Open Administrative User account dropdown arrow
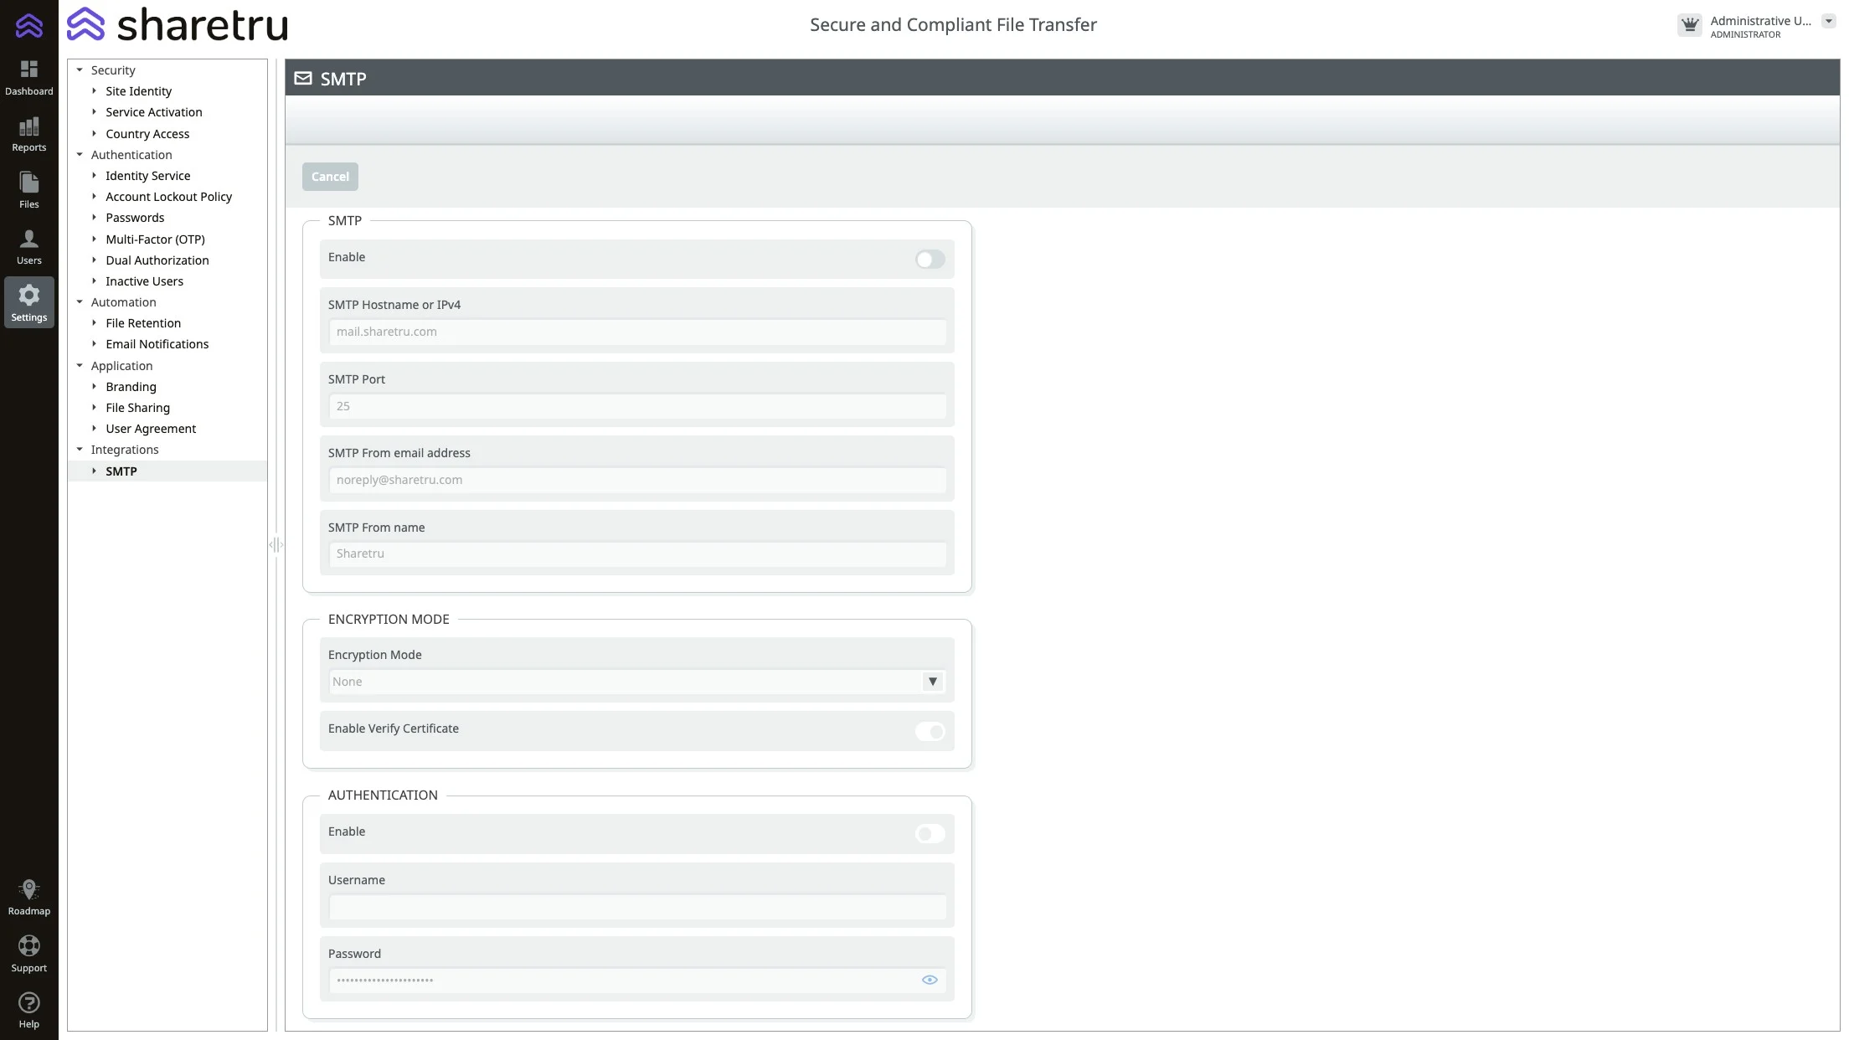 click(1828, 22)
